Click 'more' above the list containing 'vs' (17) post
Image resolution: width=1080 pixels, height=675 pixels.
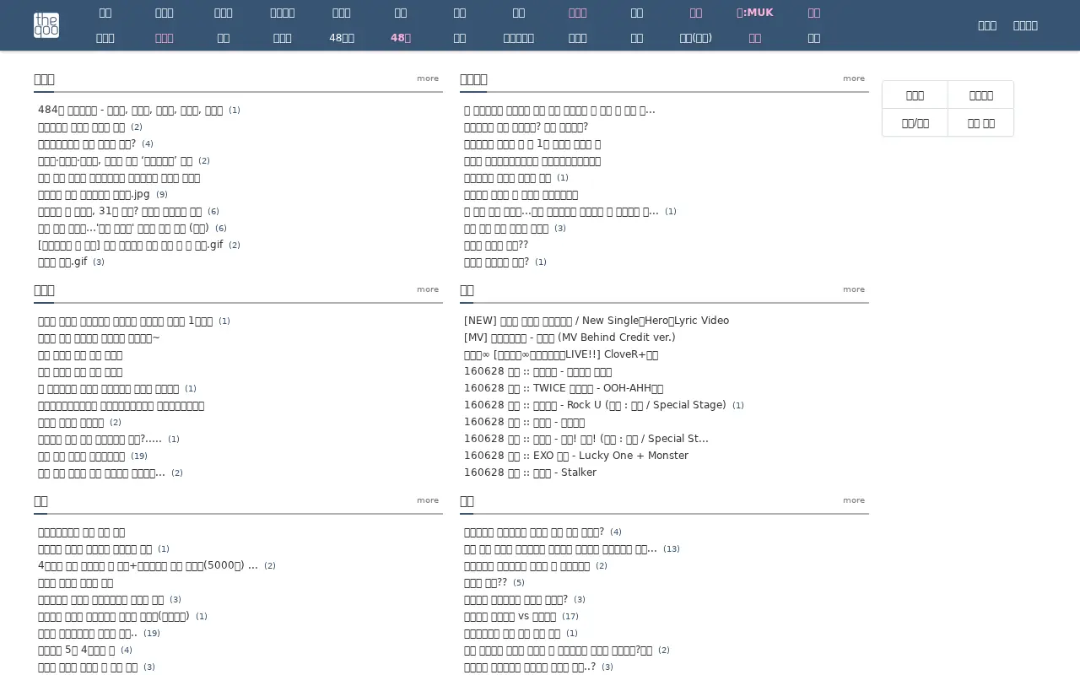tap(854, 500)
